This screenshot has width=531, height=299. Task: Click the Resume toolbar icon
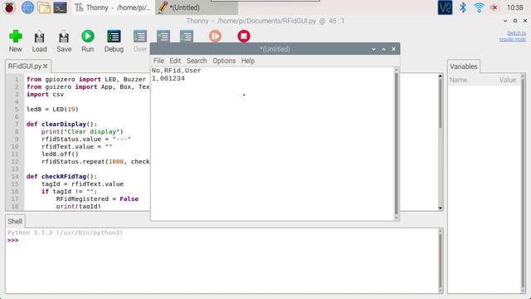tap(215, 37)
